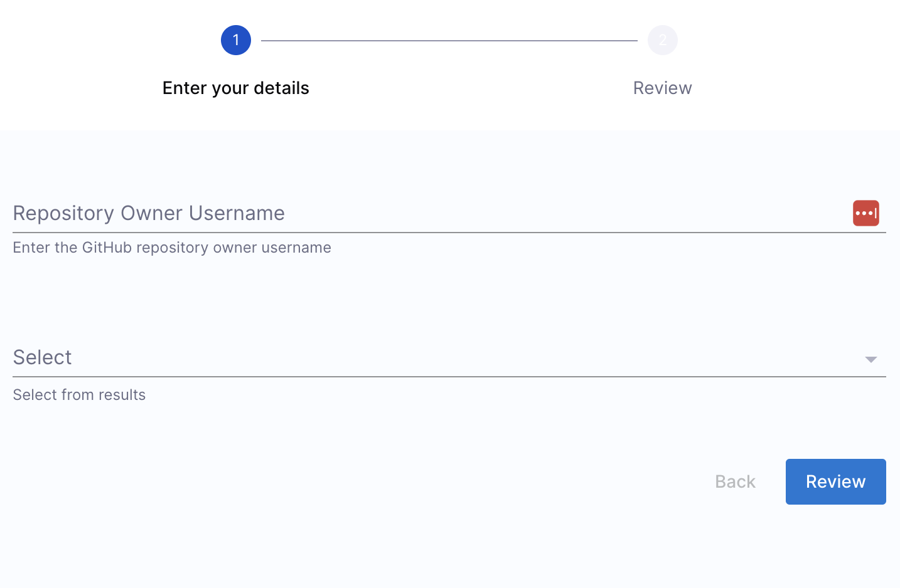Image resolution: width=900 pixels, height=588 pixels.
Task: Click the stepper progress line between steps
Action: click(x=449, y=41)
